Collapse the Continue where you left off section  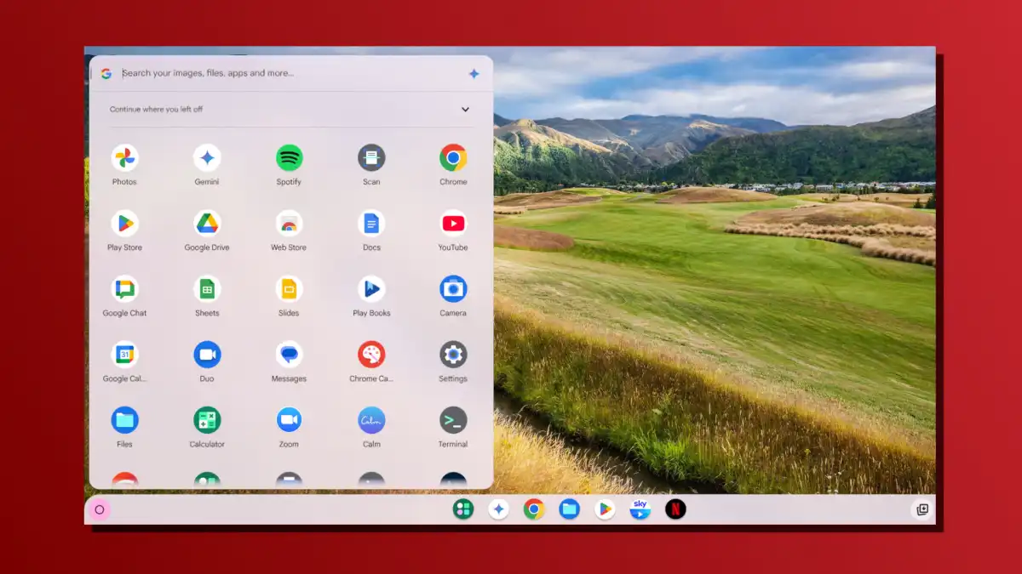[x=465, y=110]
